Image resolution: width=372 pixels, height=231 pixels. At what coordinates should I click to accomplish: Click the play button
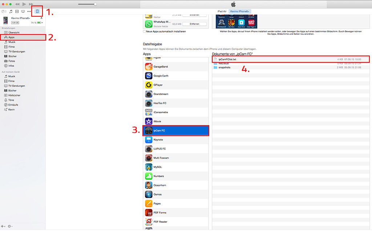pos(24,4)
